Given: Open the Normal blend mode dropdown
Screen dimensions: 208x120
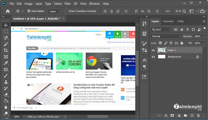Looking at the screenshot, I should tap(166, 36).
